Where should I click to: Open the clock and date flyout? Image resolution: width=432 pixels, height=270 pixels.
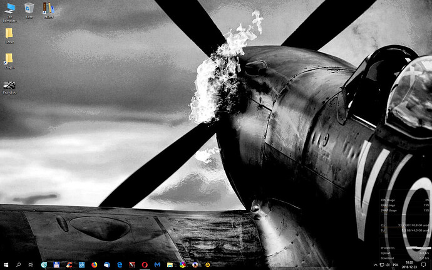(x=409, y=265)
